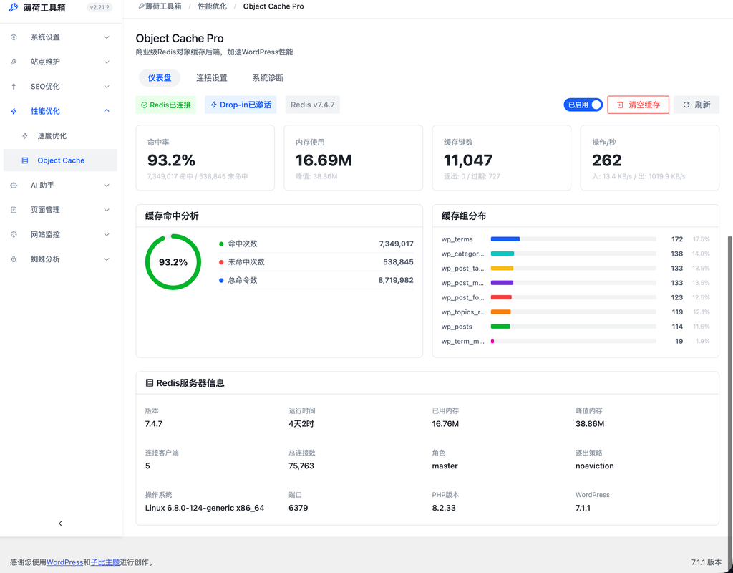Click the trash icon in 清空缓存 button
Screen dimensions: 733x573
point(621,105)
